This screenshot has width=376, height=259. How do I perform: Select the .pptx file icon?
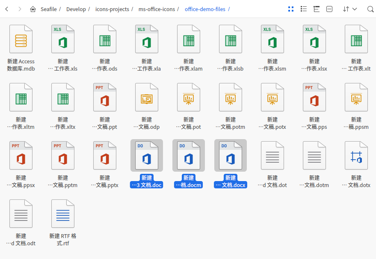tap(105, 155)
